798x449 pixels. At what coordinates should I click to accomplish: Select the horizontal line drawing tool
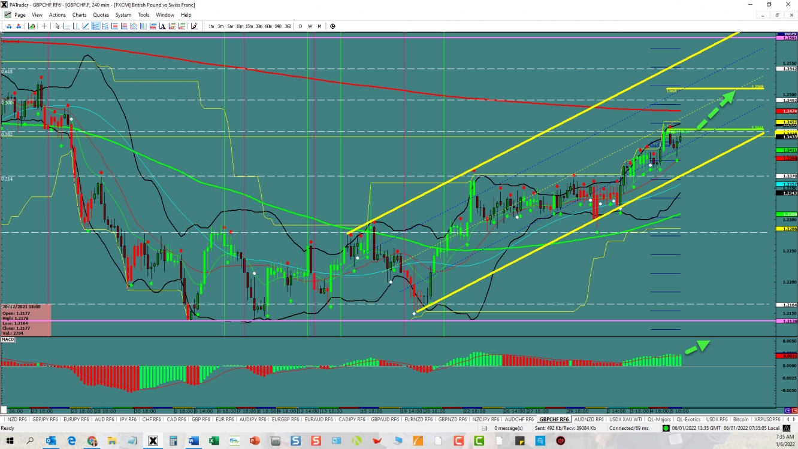(x=67, y=26)
